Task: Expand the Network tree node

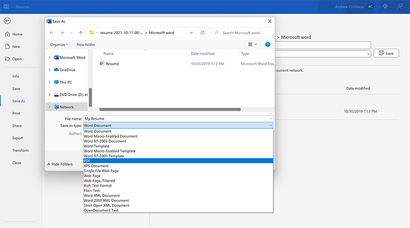Action: pos(49,107)
